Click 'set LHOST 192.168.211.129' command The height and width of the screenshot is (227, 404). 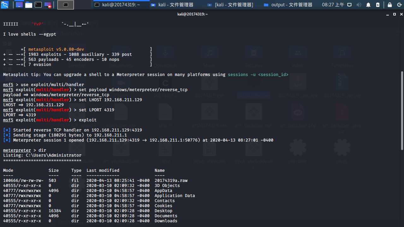click(110, 100)
